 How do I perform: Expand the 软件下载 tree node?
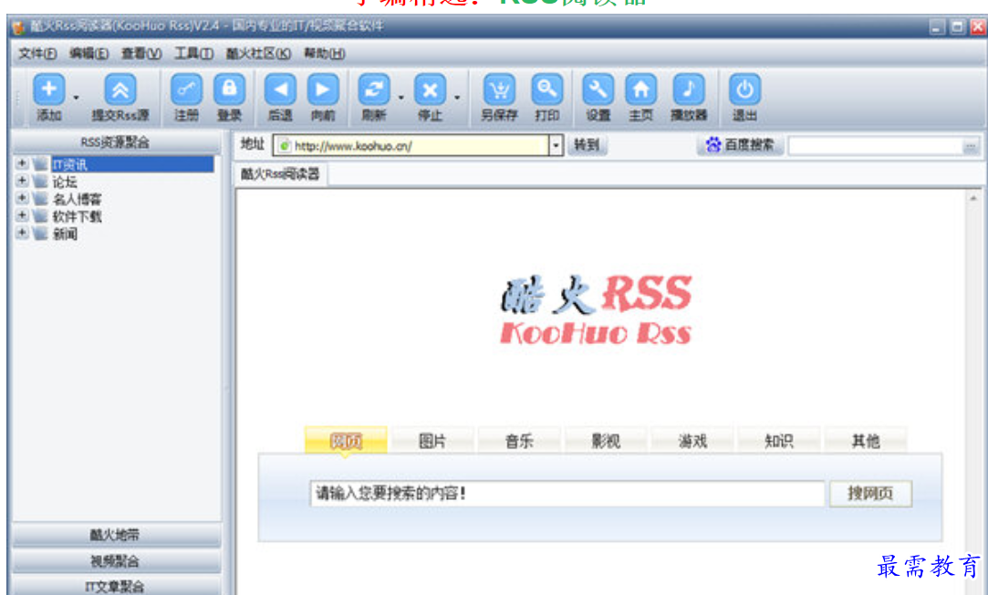(x=21, y=215)
